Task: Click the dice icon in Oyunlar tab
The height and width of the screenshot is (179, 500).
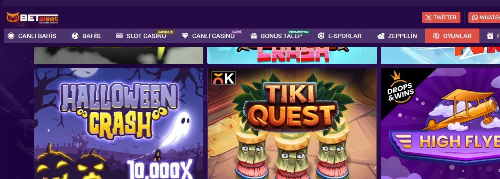Action: (x=436, y=36)
